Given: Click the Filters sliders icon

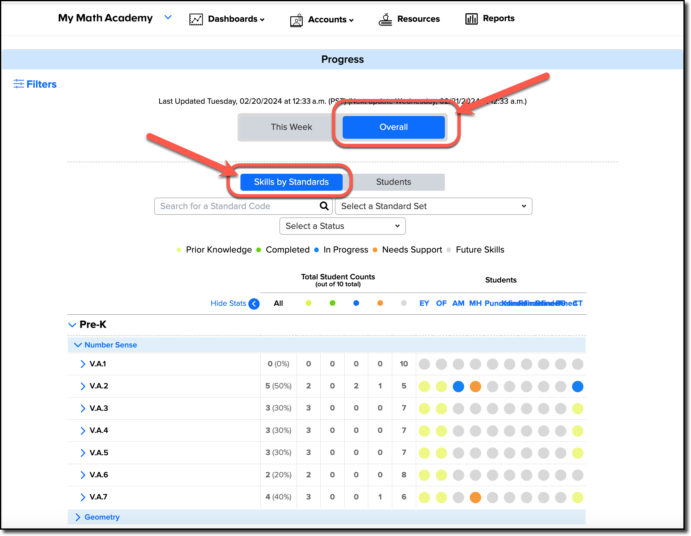Looking at the screenshot, I should 18,84.
